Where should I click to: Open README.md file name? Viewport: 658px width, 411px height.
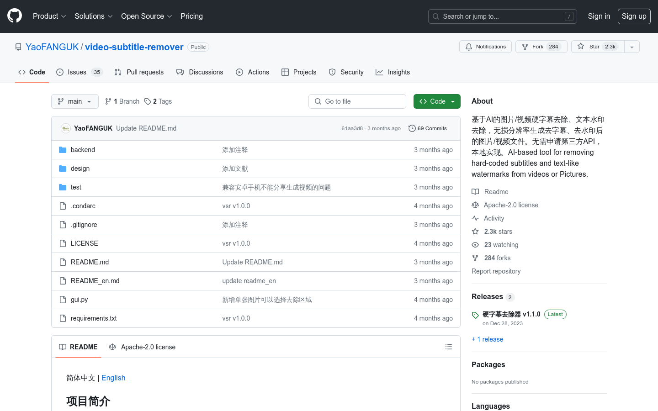pyautogui.click(x=90, y=262)
